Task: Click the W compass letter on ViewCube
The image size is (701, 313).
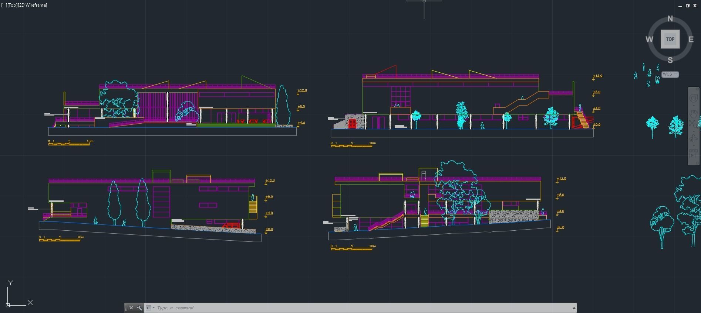Action: click(649, 39)
